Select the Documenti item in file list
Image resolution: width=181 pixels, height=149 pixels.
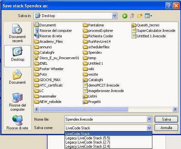coord(45,25)
